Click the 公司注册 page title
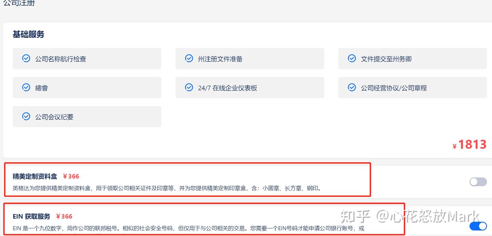 19,3
